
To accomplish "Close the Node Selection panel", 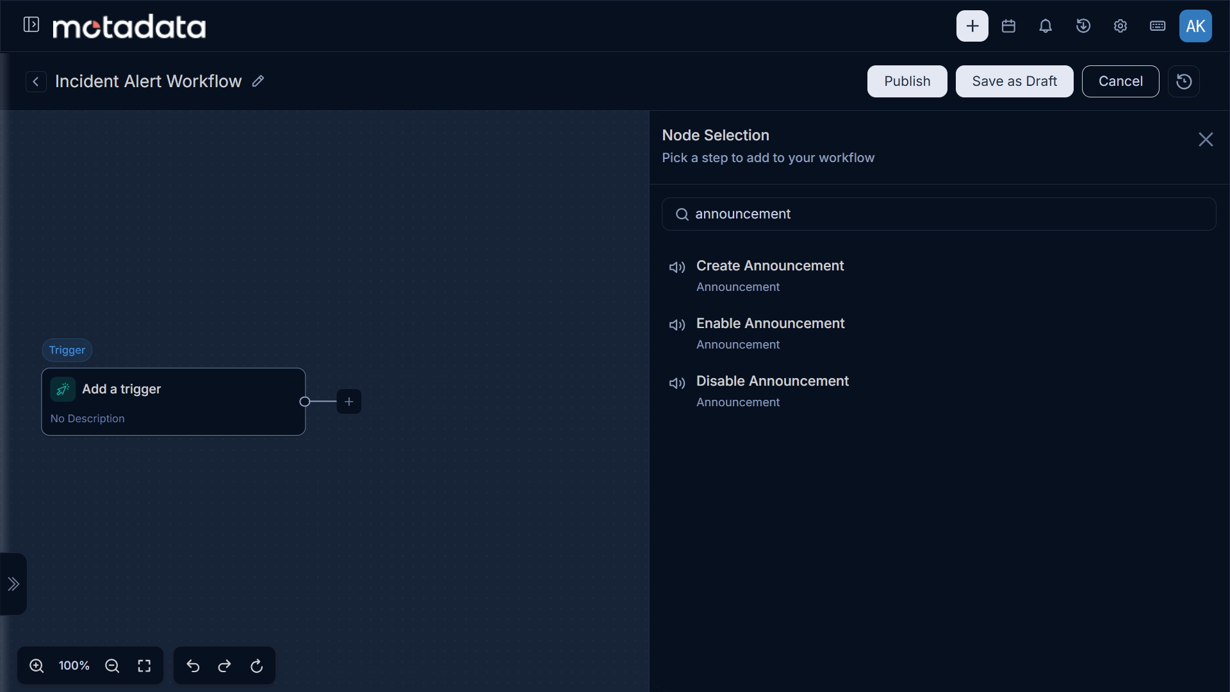I will 1206,140.
